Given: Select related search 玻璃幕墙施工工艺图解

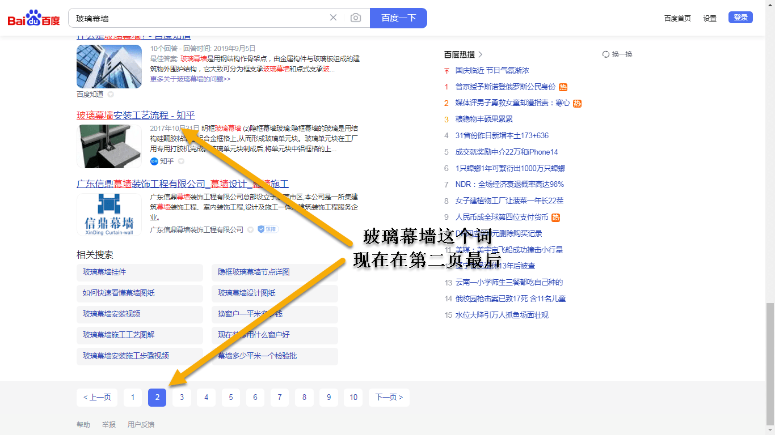Looking at the screenshot, I should point(140,335).
